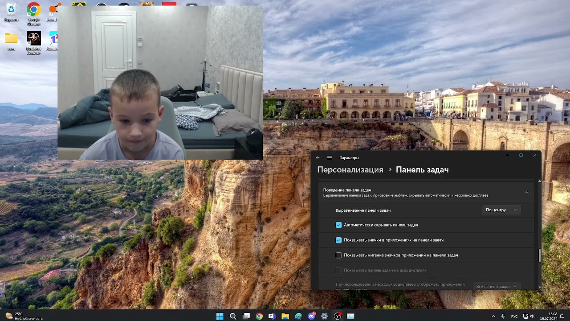
Task: Click the scrollbar down arrow in Settings
Action: 540,287
